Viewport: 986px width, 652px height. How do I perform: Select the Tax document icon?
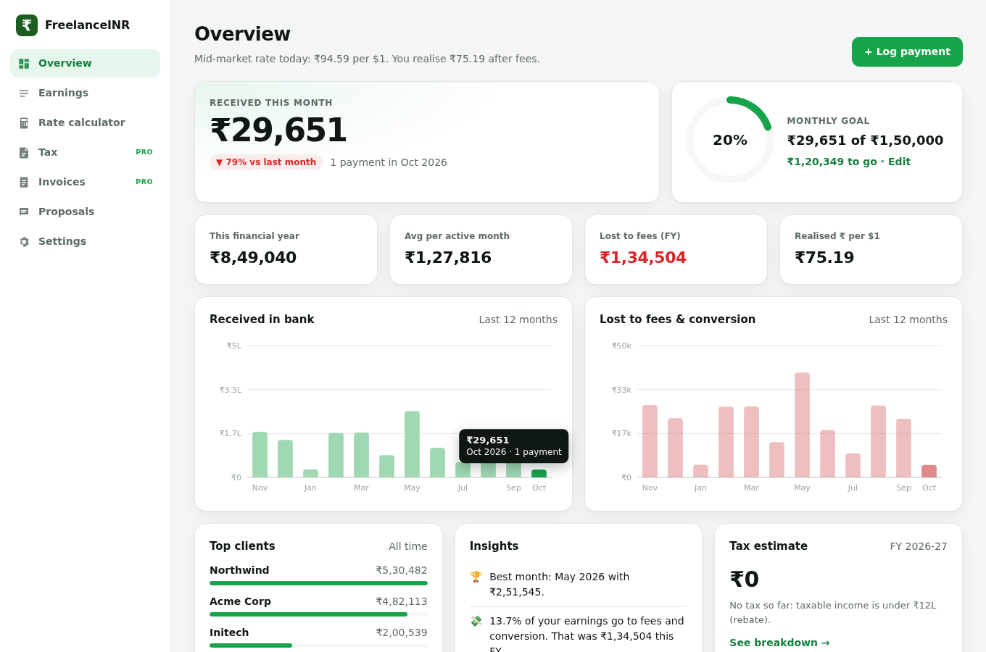(x=24, y=153)
